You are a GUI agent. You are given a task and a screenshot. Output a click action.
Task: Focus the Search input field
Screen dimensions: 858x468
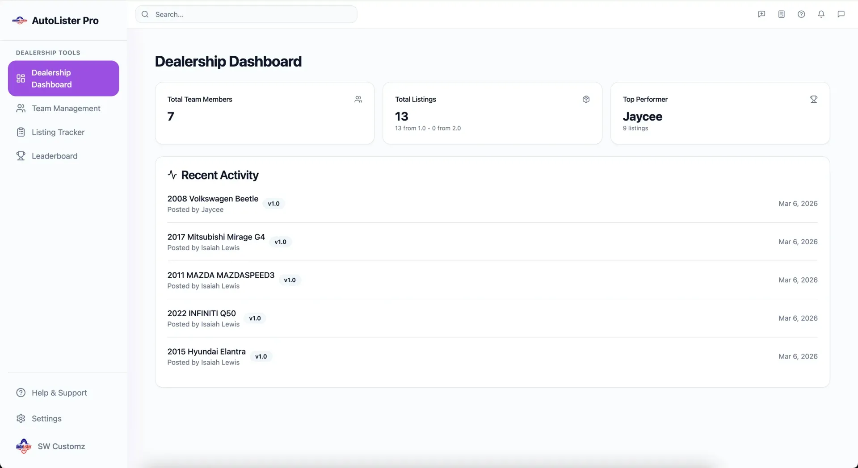246,14
